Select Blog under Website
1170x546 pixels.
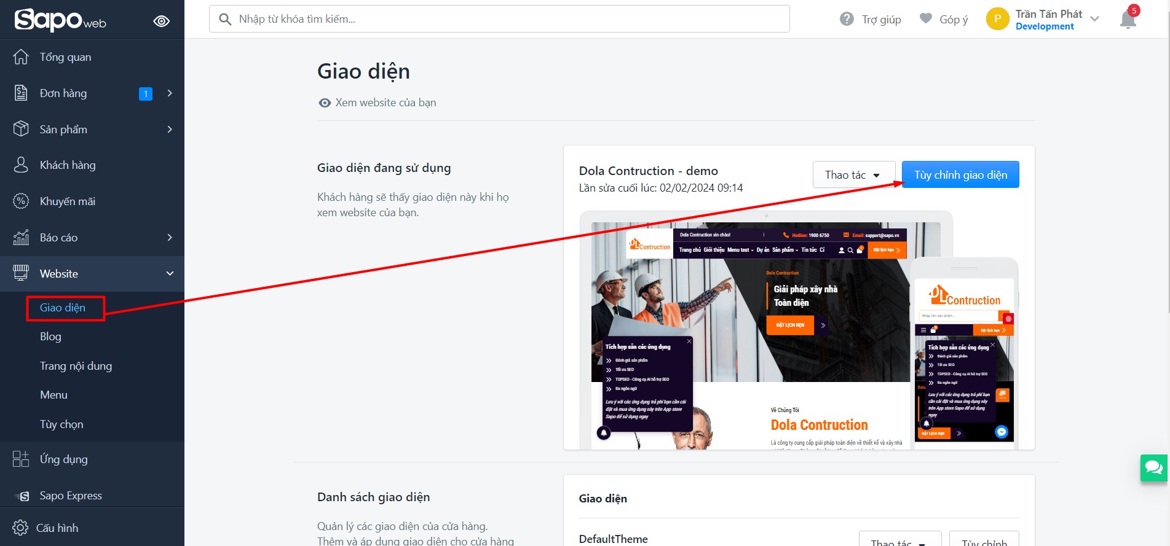[50, 337]
